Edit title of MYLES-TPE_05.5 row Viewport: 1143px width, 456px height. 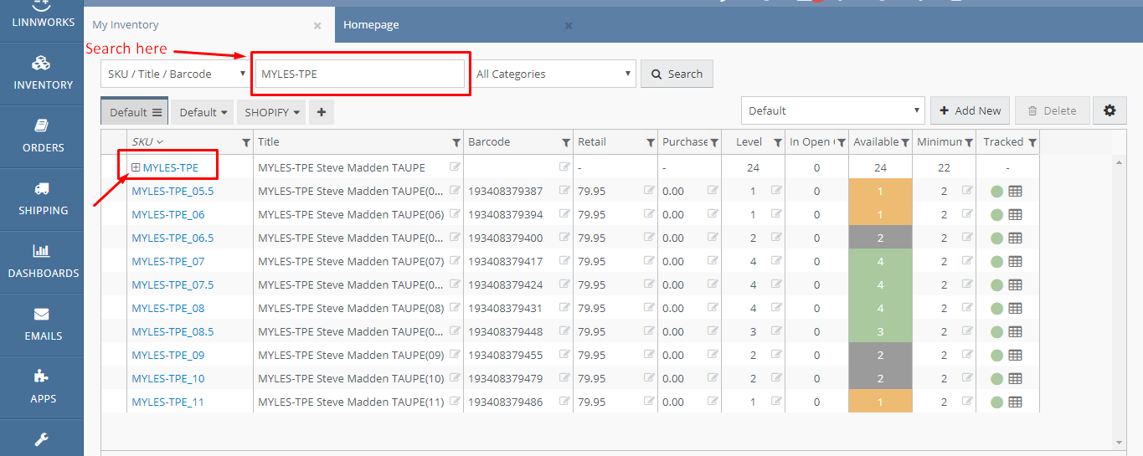pos(455,190)
